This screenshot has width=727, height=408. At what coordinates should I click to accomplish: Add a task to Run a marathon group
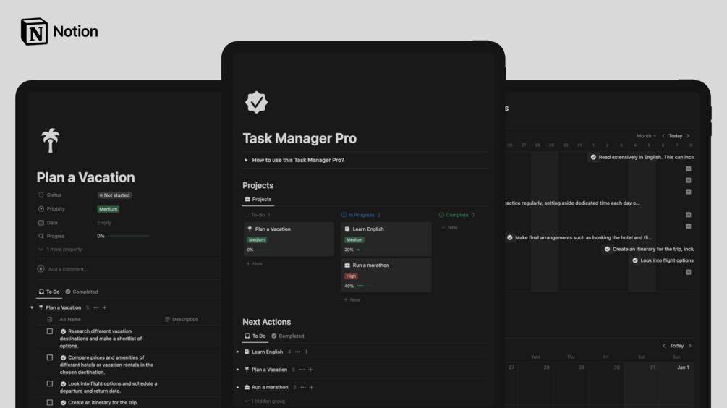click(311, 387)
